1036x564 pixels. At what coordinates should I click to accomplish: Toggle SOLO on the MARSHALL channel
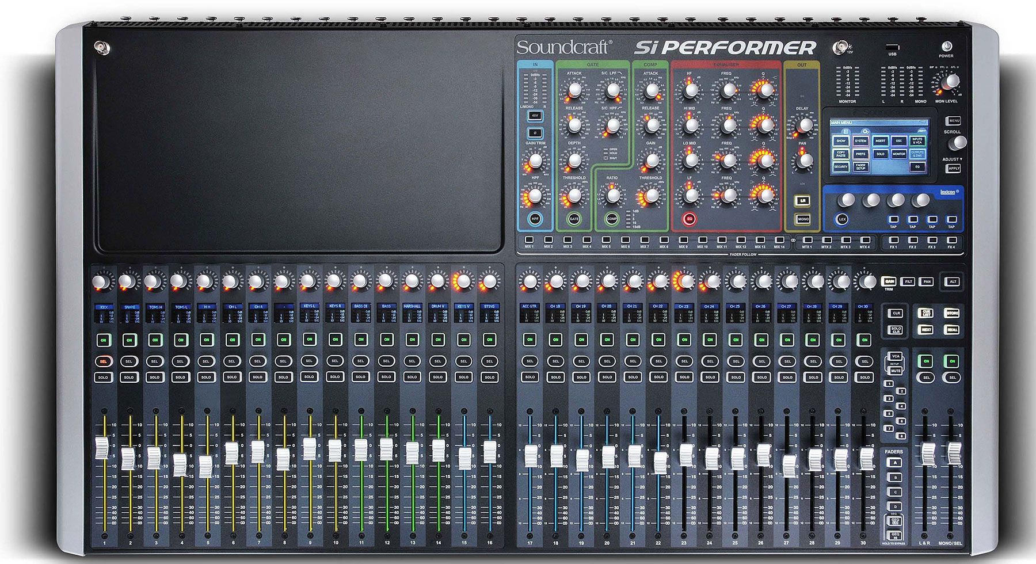coord(412,377)
